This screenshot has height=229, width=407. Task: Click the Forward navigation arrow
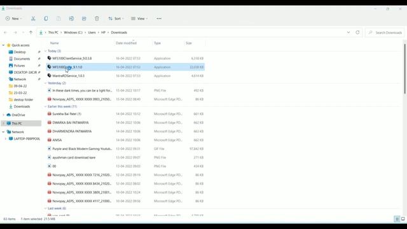[15, 32]
